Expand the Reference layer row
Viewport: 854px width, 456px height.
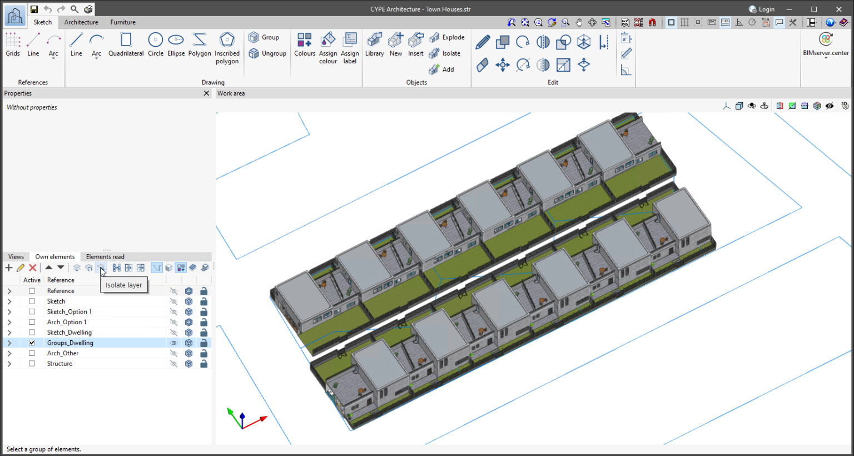pos(9,290)
